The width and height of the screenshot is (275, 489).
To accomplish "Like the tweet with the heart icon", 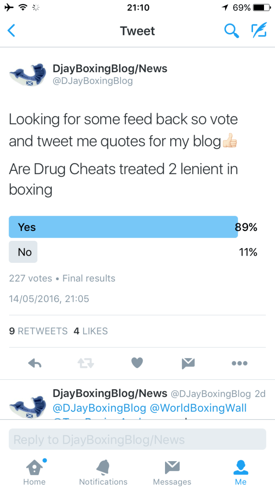I will [137, 363].
